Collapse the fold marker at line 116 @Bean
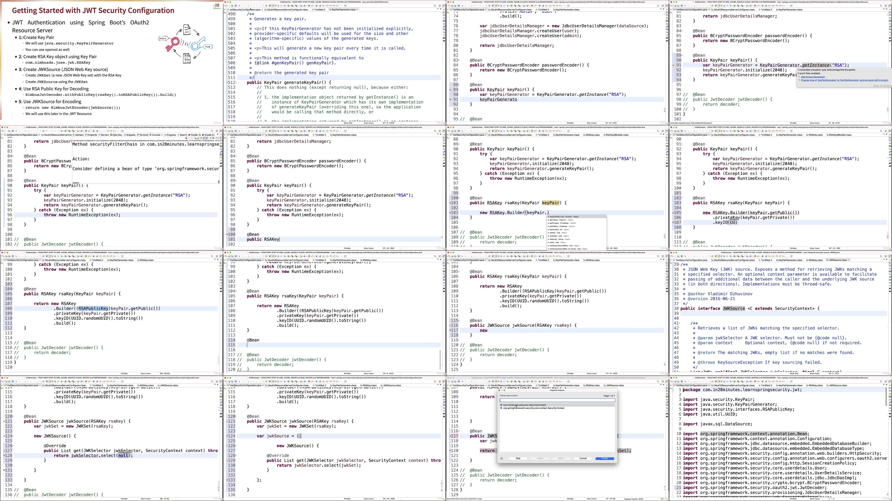Viewport: 892px width, 501px height. click(459, 431)
